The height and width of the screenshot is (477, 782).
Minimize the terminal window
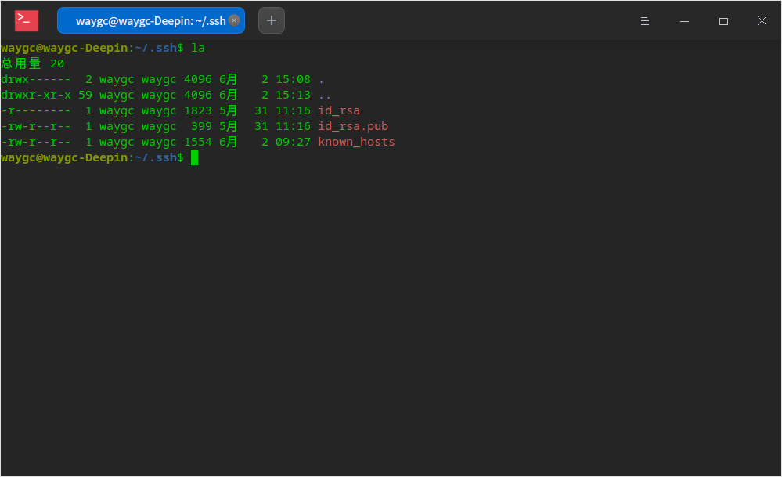pyautogui.click(x=684, y=21)
